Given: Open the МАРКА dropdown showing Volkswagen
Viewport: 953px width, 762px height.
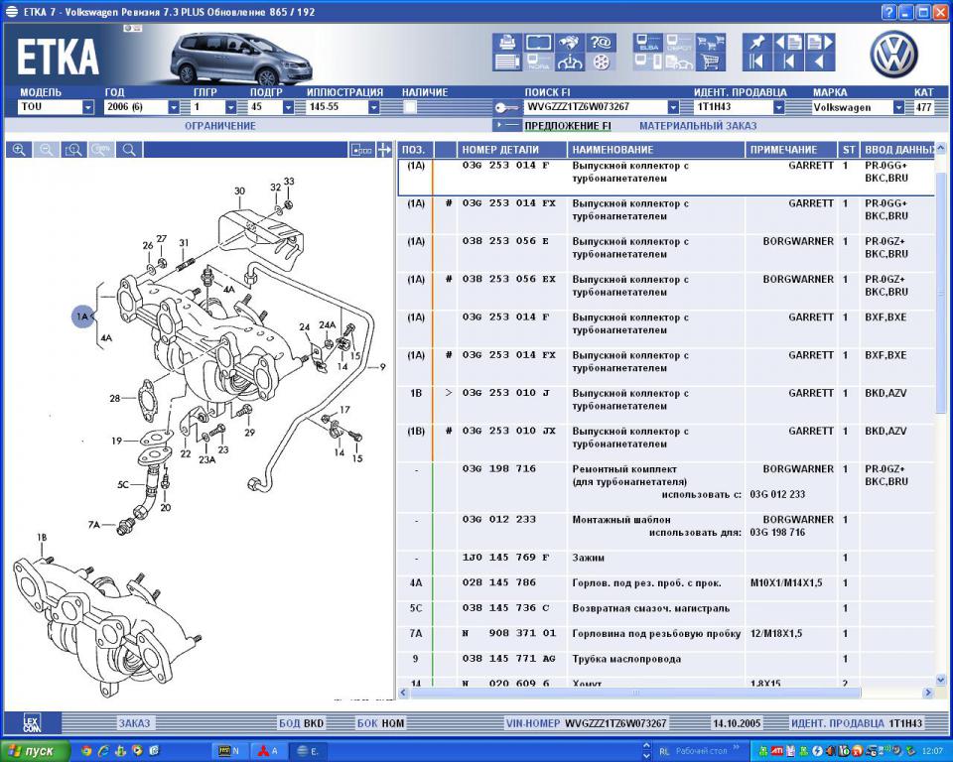Looking at the screenshot, I should click(858, 107).
